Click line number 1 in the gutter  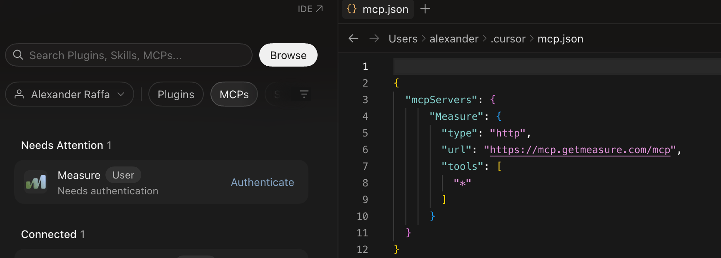click(366, 67)
